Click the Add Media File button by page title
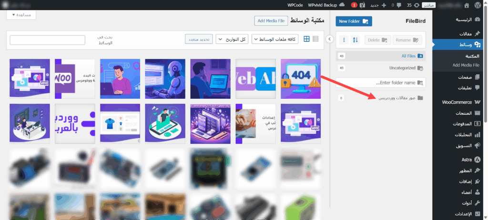The image size is (488, 220). click(x=271, y=21)
